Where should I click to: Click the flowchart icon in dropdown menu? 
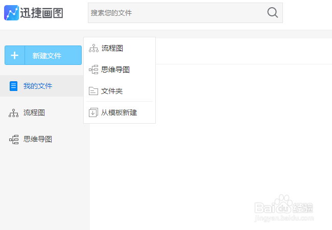tap(93, 48)
